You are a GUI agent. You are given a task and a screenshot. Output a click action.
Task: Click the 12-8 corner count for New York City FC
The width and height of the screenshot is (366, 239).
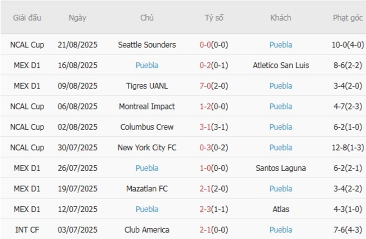pos(341,147)
